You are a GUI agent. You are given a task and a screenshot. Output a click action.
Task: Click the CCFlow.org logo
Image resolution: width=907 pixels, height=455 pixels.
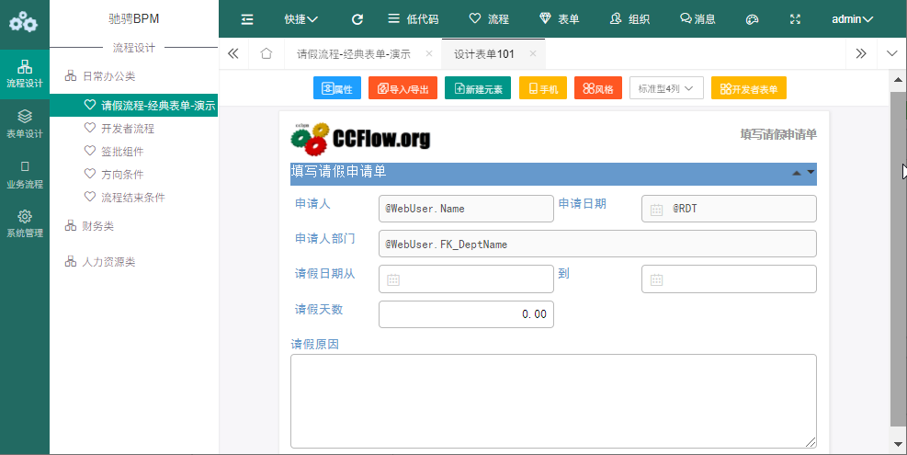(360, 139)
